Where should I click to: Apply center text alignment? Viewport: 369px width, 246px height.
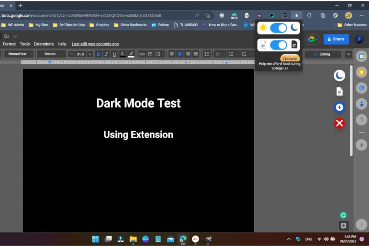tap(180, 54)
